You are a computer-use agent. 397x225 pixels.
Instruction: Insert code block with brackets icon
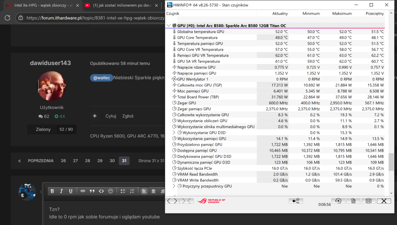click(x=101, y=191)
